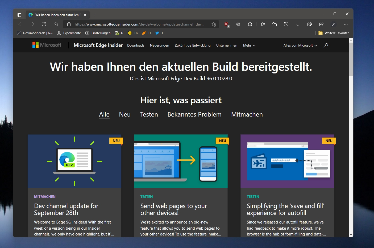Open Downloads in the site navigation

click(x=136, y=46)
